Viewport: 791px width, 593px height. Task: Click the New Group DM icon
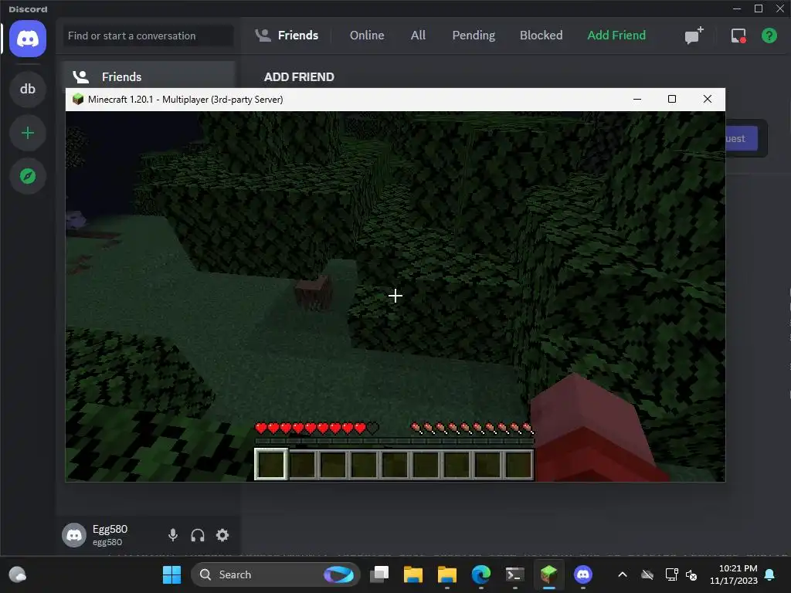pos(694,36)
